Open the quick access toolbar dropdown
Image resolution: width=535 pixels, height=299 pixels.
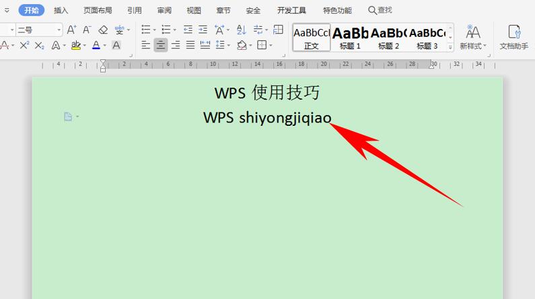(x=7, y=11)
